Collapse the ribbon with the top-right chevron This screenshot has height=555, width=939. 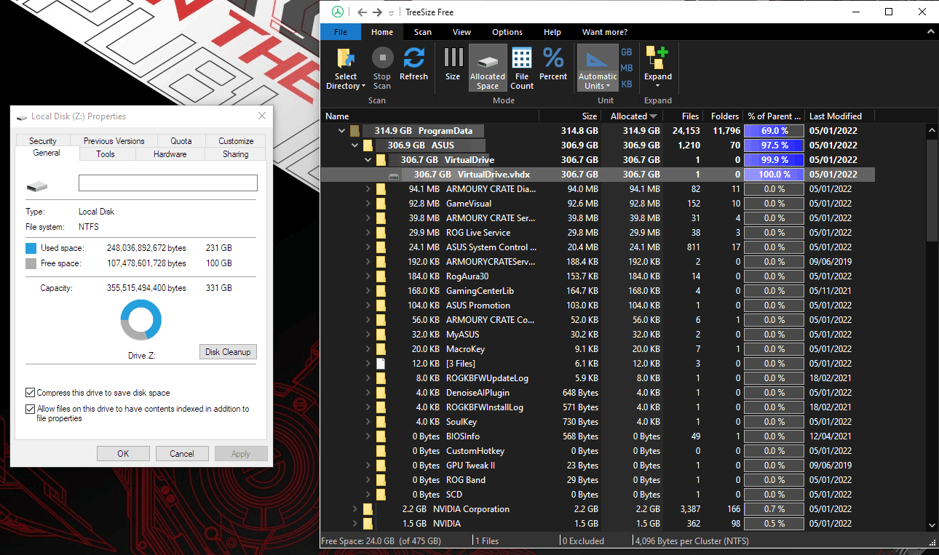930,32
